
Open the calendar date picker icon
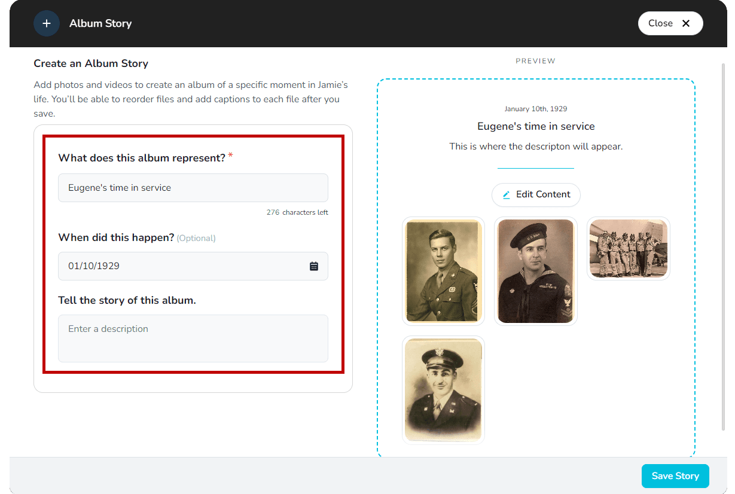click(x=314, y=266)
